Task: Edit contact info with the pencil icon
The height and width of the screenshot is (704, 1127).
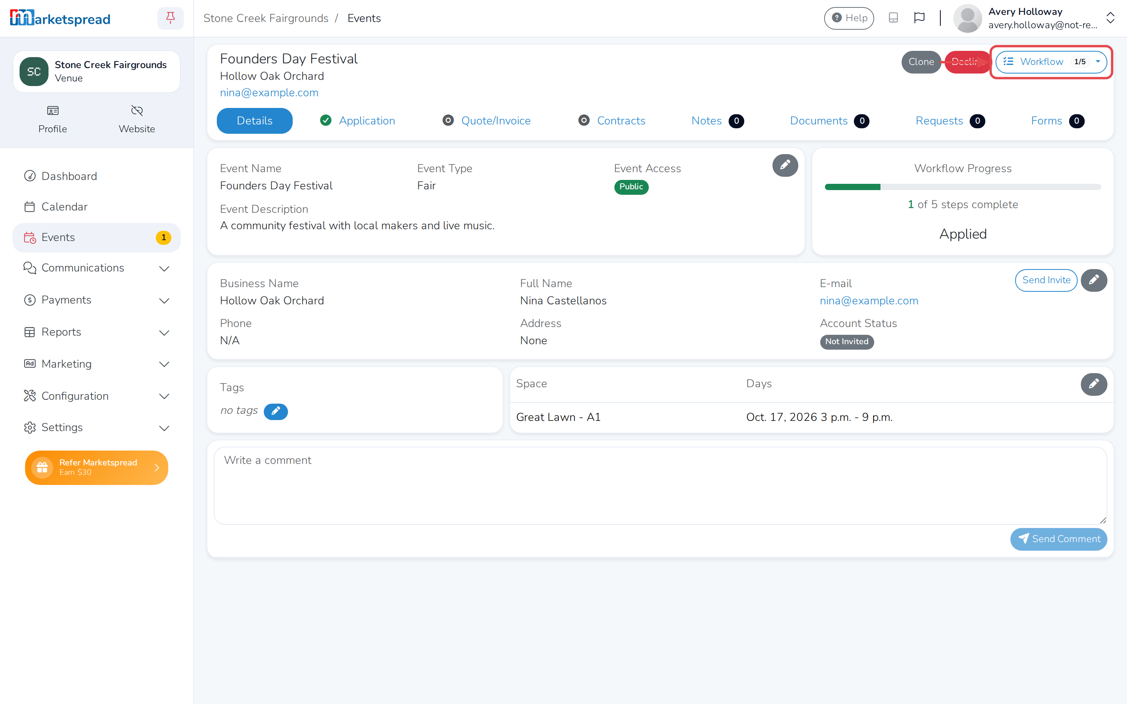Action: [1093, 280]
